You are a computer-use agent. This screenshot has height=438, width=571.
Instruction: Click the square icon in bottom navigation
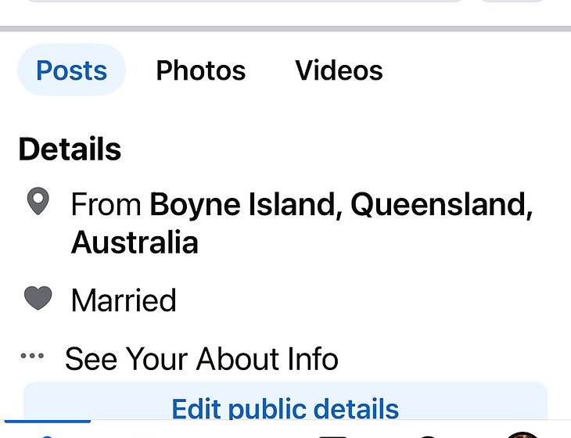pos(333,435)
